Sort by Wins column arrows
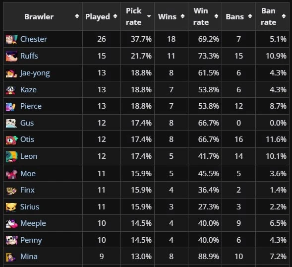The image size is (292, 267). pyautogui.click(x=183, y=16)
